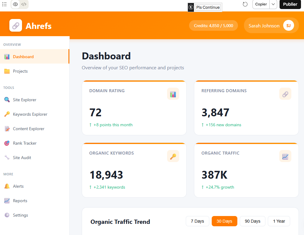Switch to preview mode with the eye icon

(x=15, y=4)
